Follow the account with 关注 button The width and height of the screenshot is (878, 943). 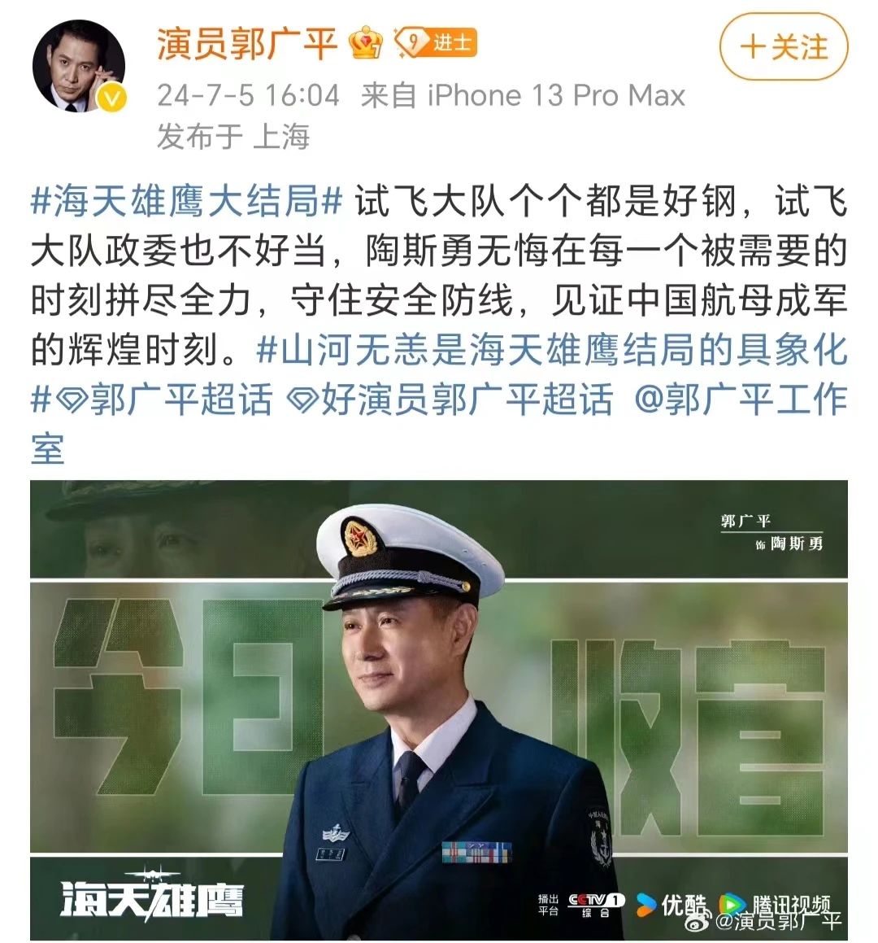tap(784, 47)
